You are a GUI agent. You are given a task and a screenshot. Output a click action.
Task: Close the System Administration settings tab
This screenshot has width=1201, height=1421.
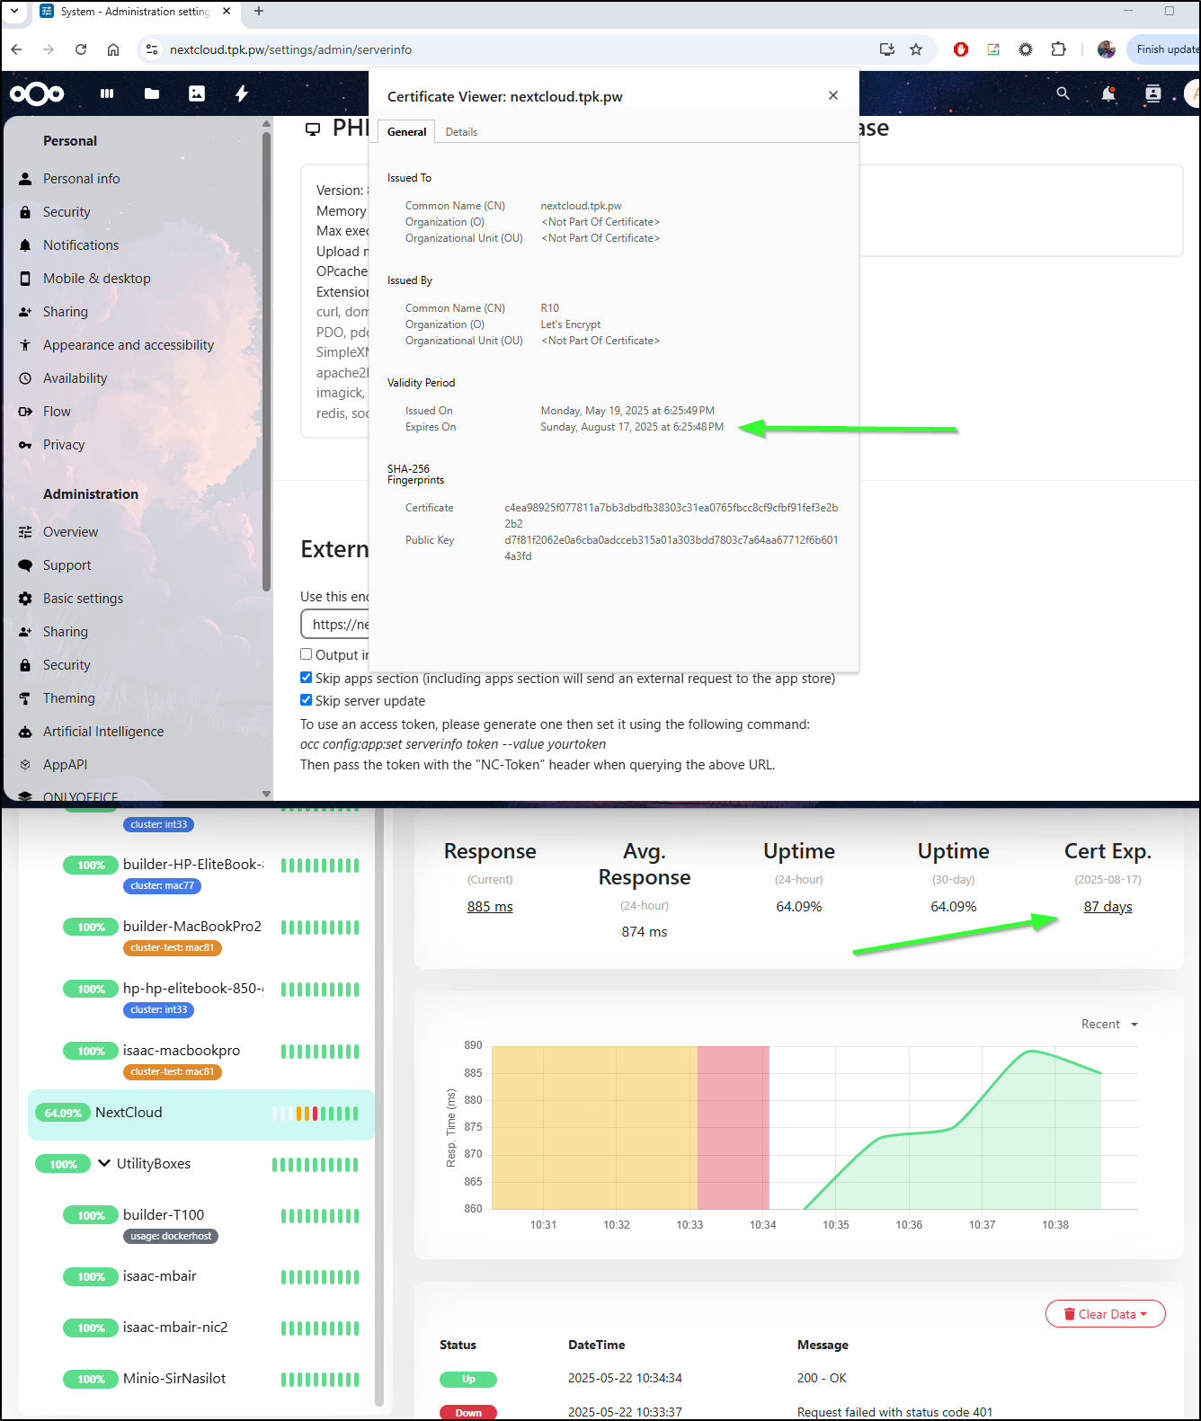(227, 11)
